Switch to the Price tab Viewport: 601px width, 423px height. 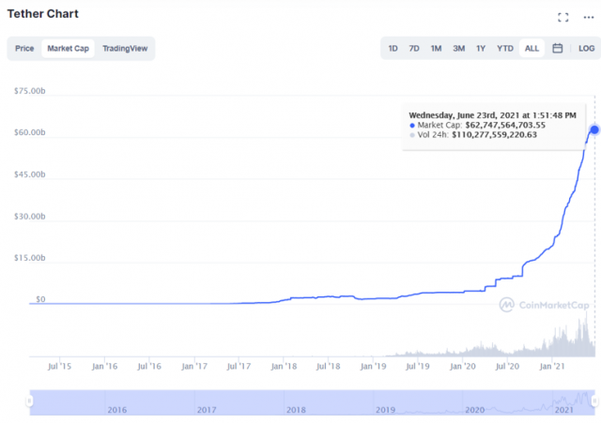point(24,49)
